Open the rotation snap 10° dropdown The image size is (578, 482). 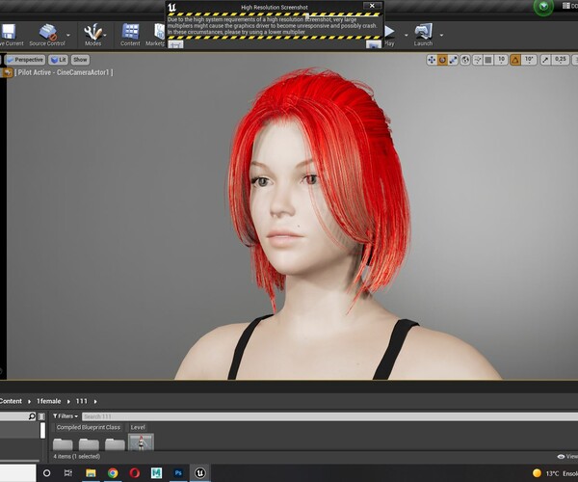click(x=529, y=60)
